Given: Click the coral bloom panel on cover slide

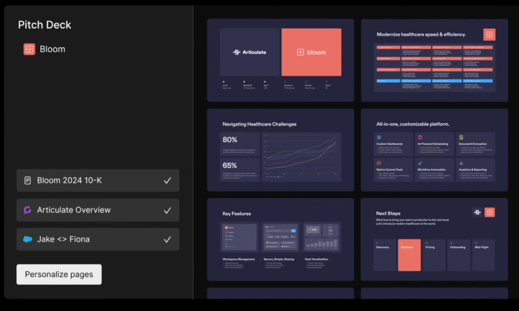Looking at the screenshot, I should point(312,52).
